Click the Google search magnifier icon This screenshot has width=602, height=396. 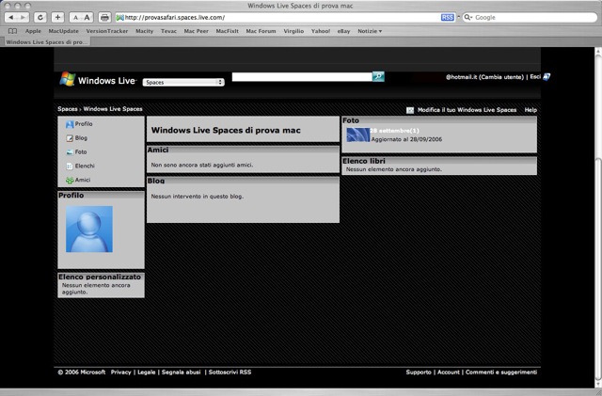(x=468, y=17)
